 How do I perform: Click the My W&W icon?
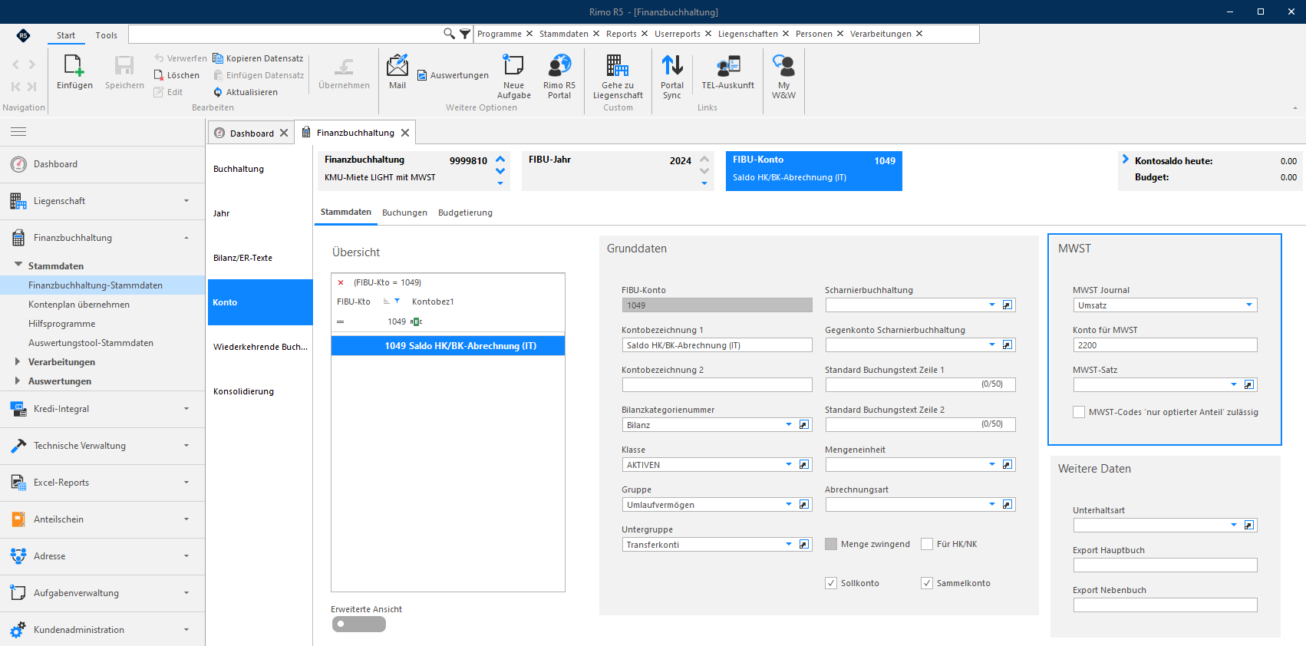pyautogui.click(x=783, y=66)
